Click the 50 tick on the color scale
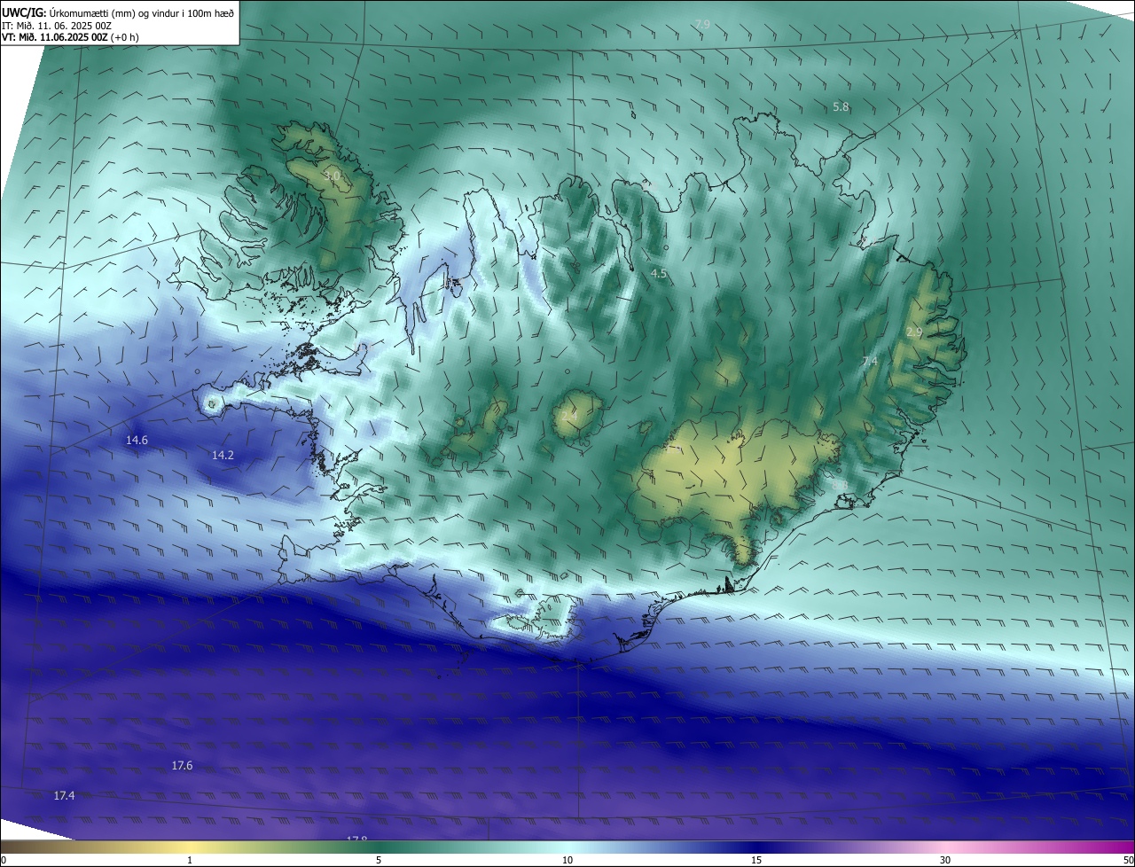Image resolution: width=1135 pixels, height=867 pixels. pyautogui.click(x=1128, y=860)
